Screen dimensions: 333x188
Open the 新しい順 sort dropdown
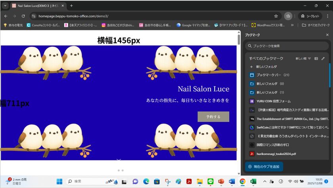pyautogui.click(x=303, y=58)
